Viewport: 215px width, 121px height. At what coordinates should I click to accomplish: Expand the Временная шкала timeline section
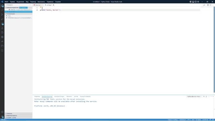tap(18, 116)
